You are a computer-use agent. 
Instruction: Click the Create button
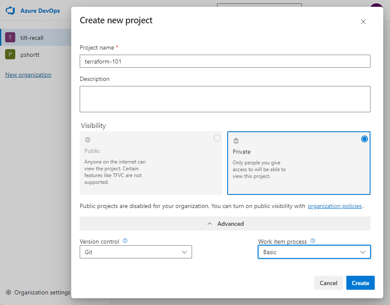[x=360, y=283]
